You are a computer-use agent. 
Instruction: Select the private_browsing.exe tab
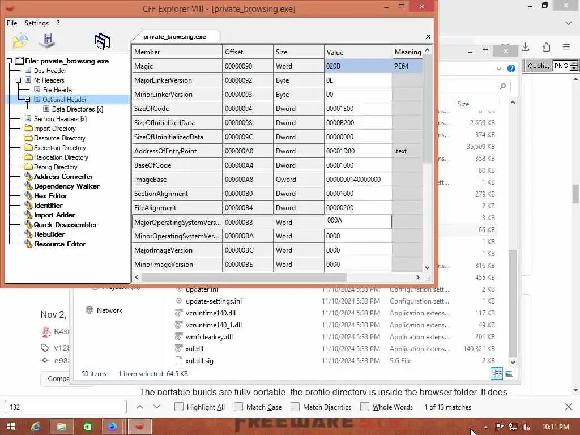pos(174,37)
